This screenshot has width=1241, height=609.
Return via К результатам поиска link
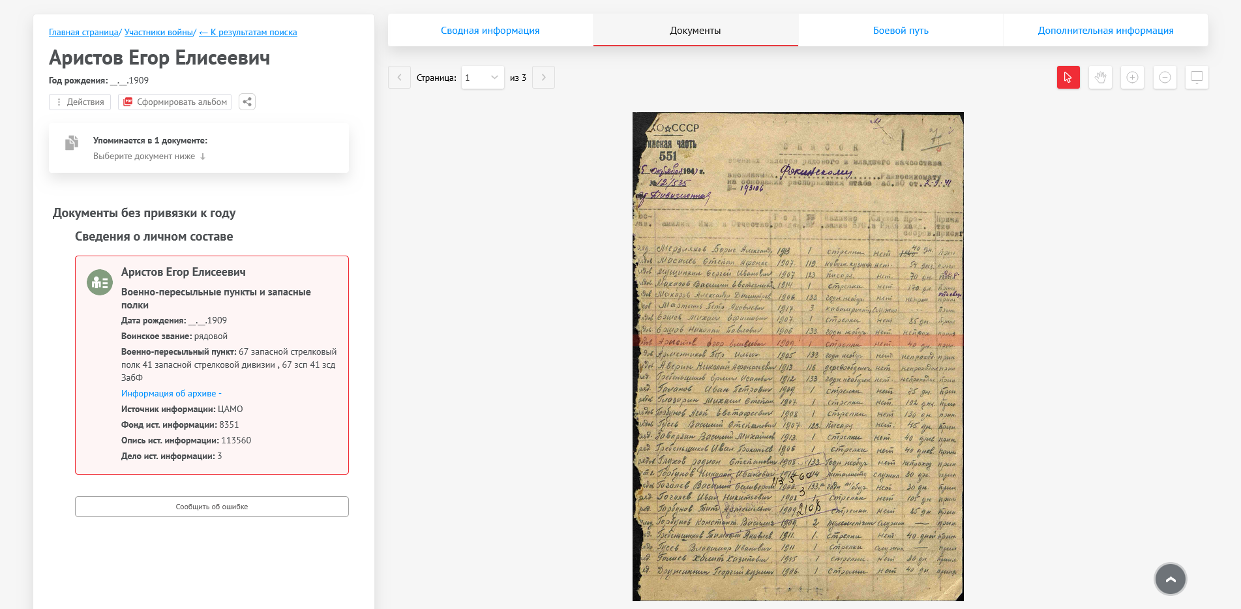click(248, 33)
